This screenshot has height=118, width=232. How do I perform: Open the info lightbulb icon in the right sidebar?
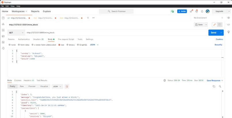tap(229, 32)
